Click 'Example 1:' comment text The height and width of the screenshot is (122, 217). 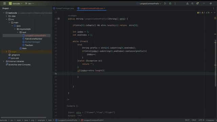73,106
